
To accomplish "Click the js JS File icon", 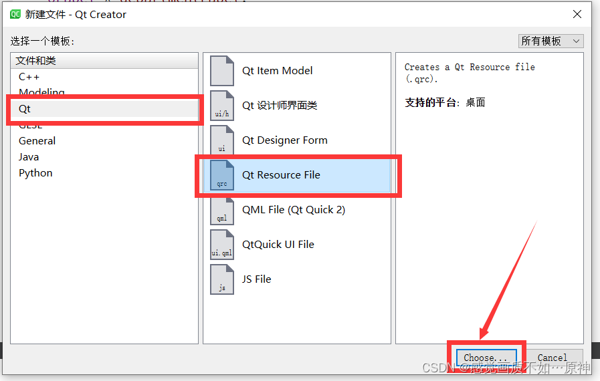I will tap(222, 279).
